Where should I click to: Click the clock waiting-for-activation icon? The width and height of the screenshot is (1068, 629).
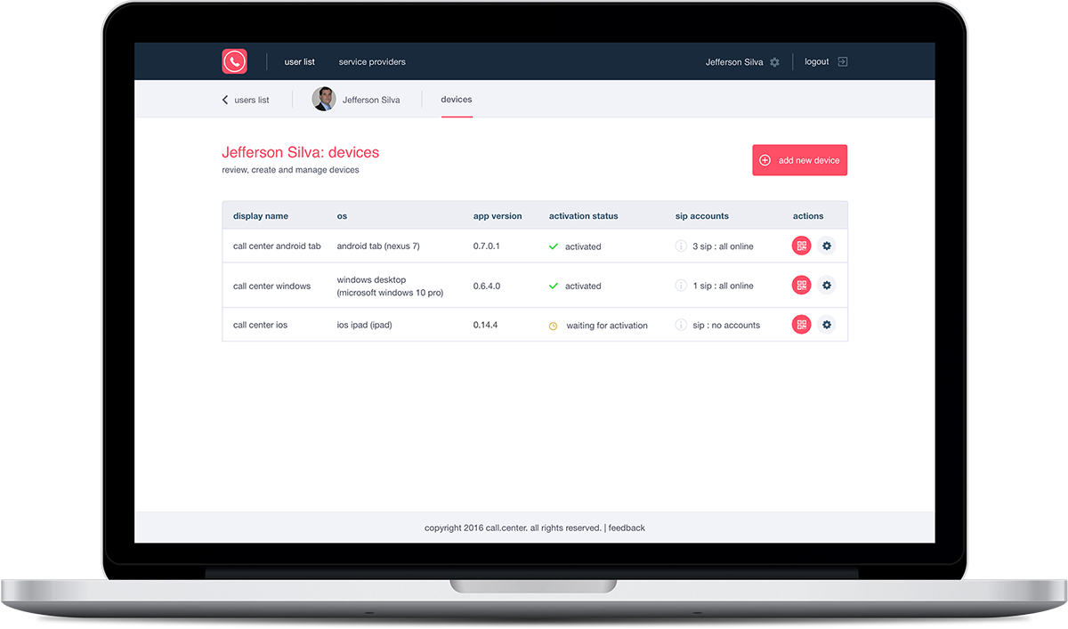pos(554,326)
